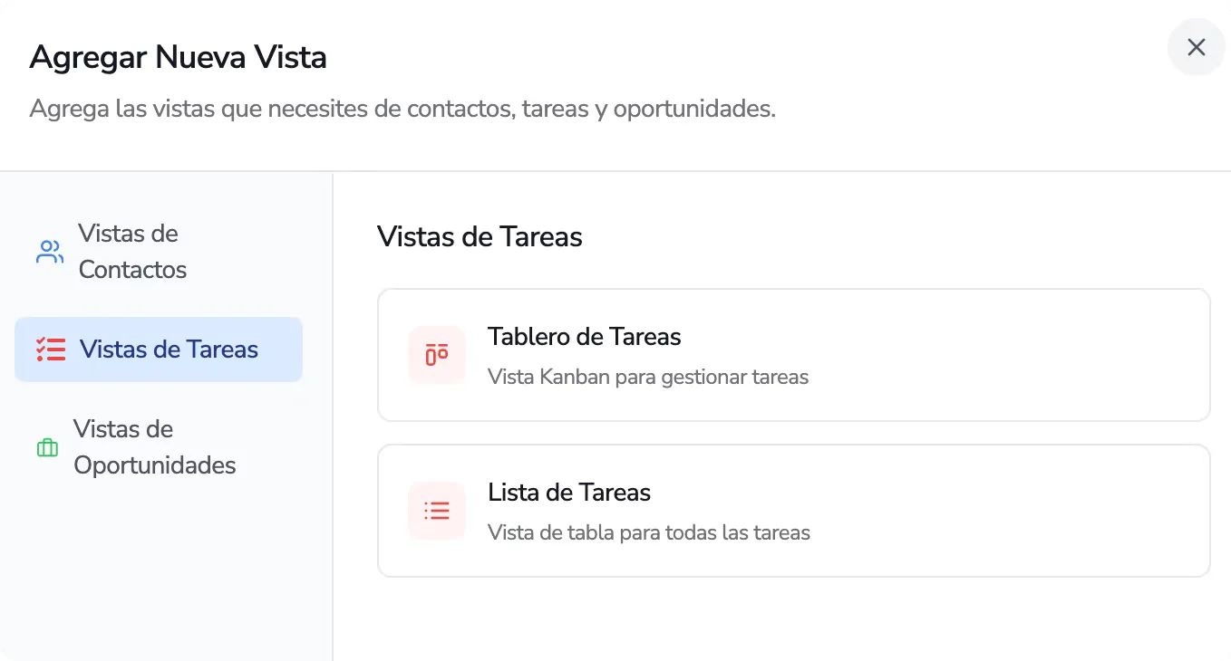Click the Lista de Tareas label
Screen dimensions: 1231x661
pyautogui.click(x=569, y=492)
